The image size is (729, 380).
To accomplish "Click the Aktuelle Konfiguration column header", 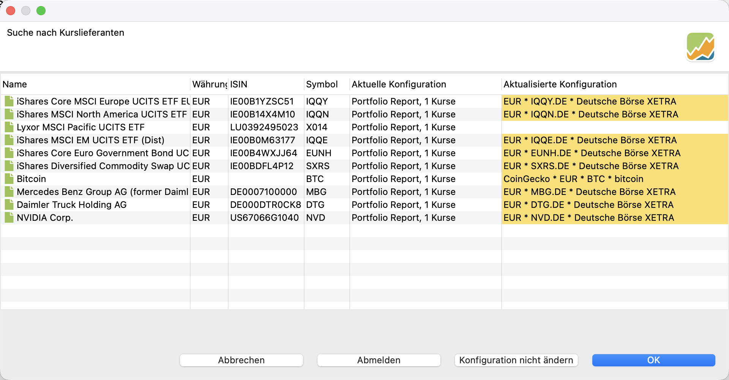I will click(425, 84).
